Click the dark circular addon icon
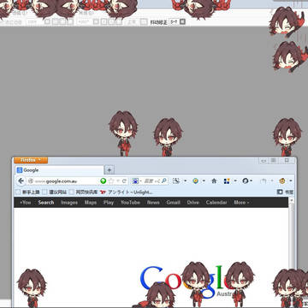The width and height of the screenshot is (308, 308). [245, 181]
